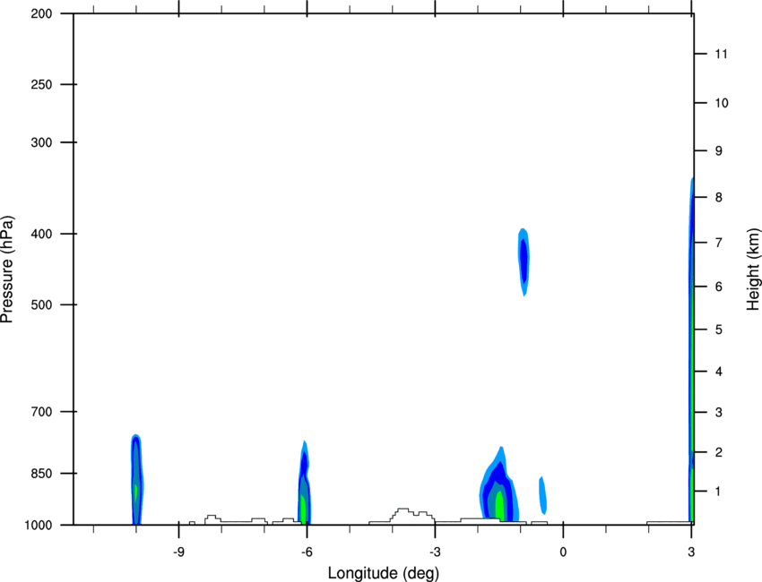Click the -6 longitude tick label
762x582 pixels.
[307, 552]
